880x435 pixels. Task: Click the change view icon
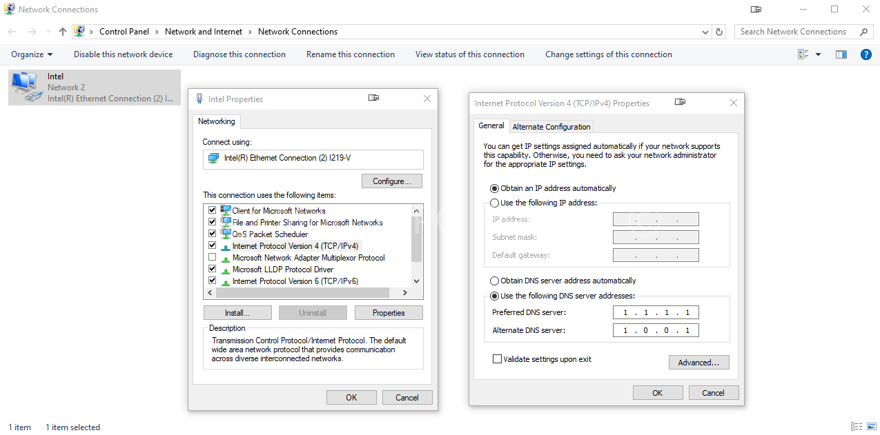point(803,54)
